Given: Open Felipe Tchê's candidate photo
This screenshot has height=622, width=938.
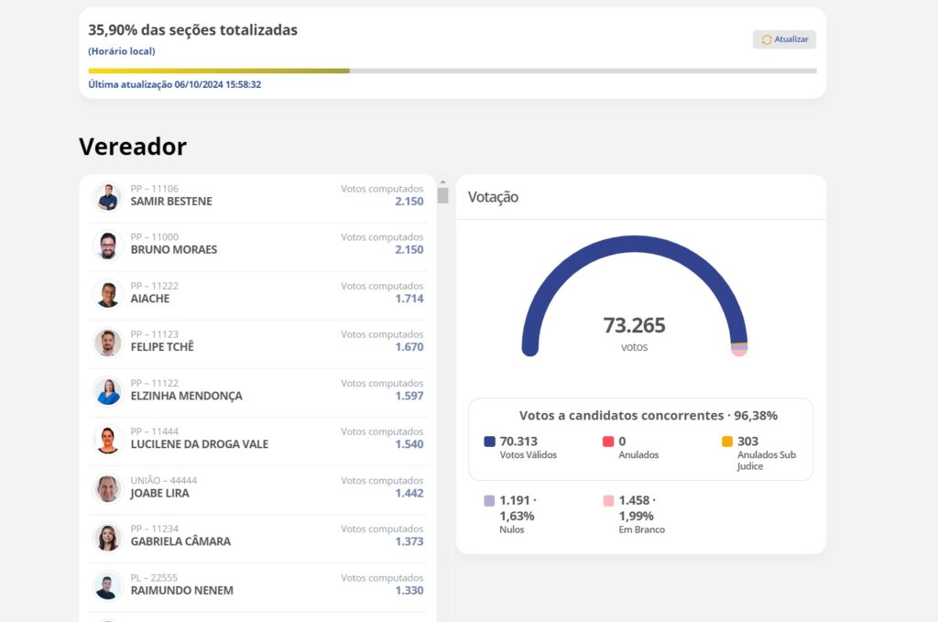Looking at the screenshot, I should (108, 344).
